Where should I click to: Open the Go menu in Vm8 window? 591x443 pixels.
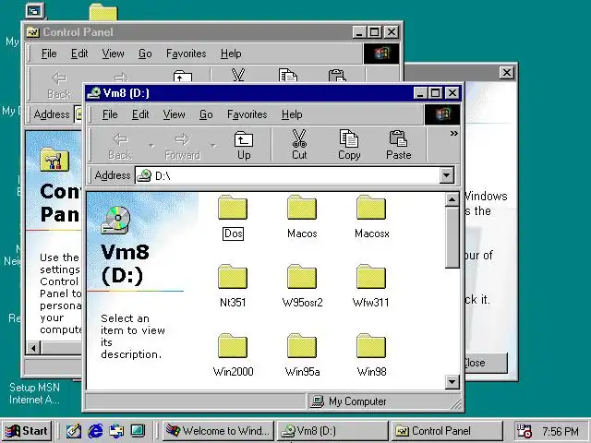coord(206,114)
